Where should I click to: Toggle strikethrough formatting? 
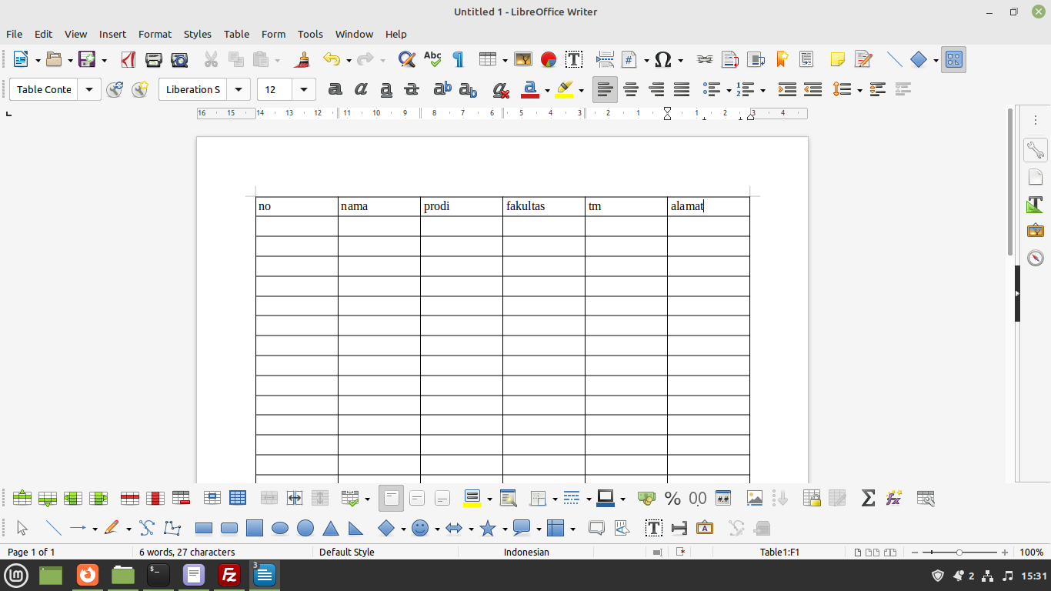[412, 89]
